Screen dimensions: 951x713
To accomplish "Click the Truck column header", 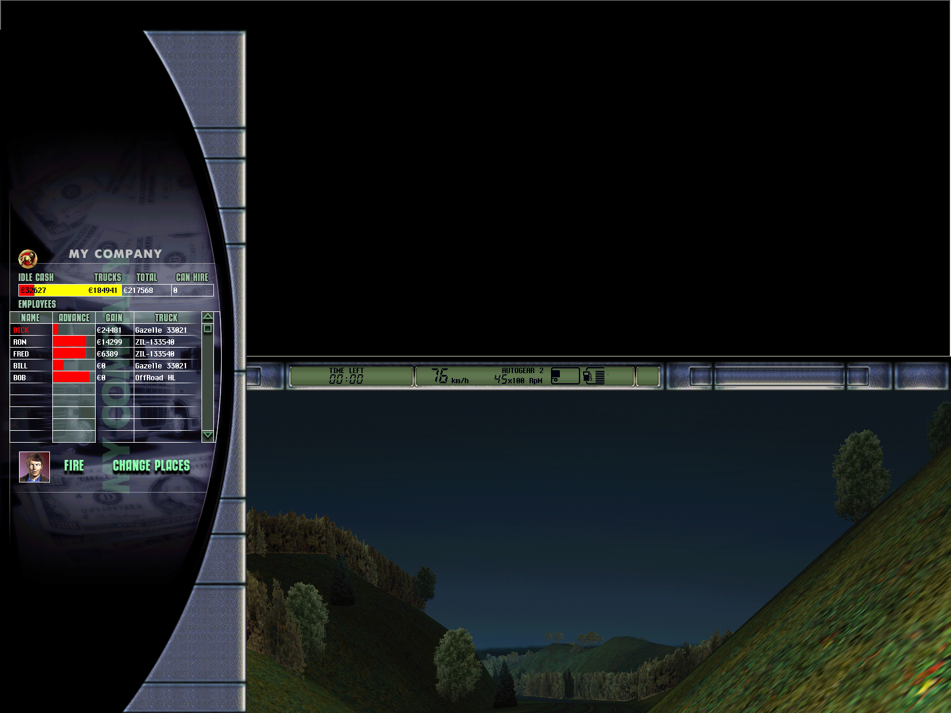I will point(166,318).
